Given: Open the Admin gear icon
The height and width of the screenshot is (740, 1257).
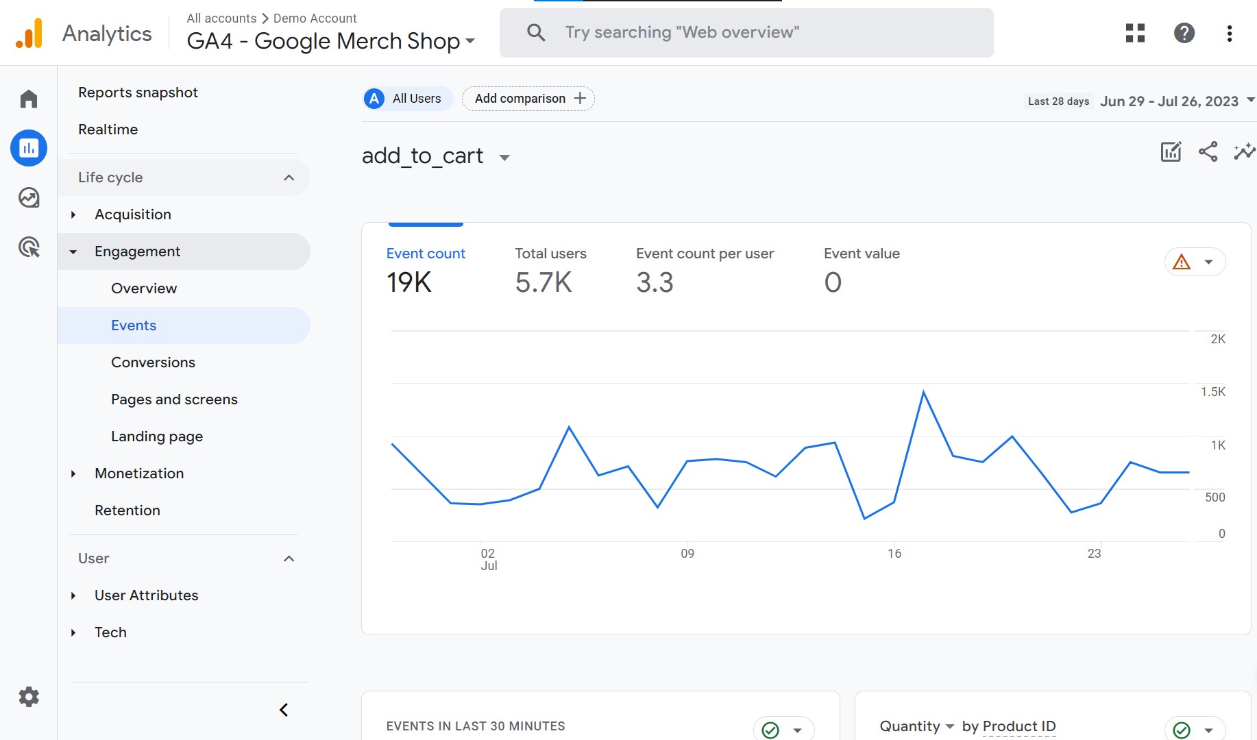Looking at the screenshot, I should pyautogui.click(x=29, y=697).
